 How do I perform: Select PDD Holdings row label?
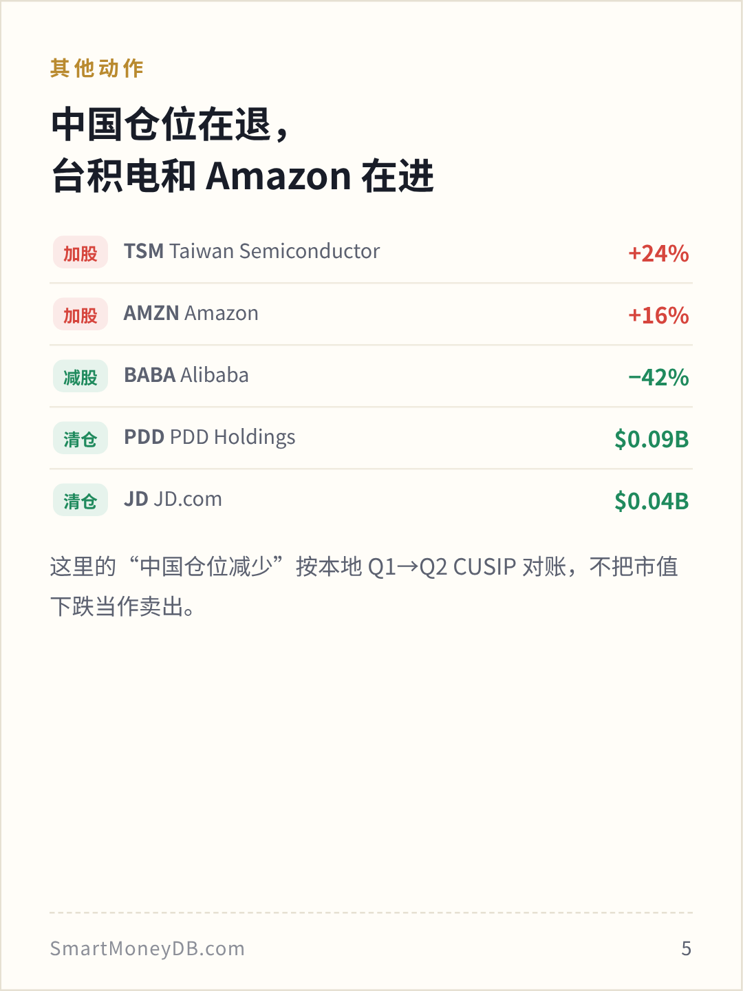coord(210,437)
